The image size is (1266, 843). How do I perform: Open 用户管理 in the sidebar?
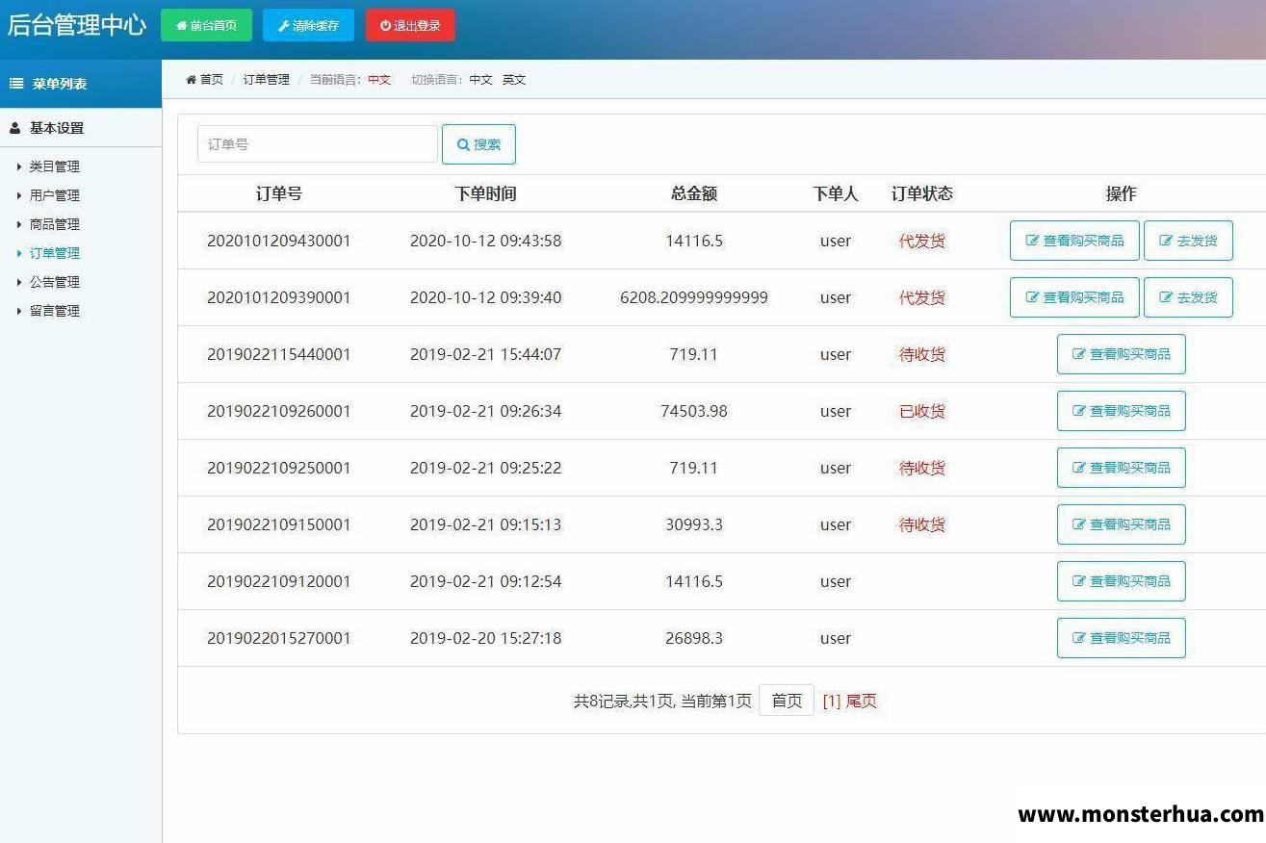click(x=54, y=195)
